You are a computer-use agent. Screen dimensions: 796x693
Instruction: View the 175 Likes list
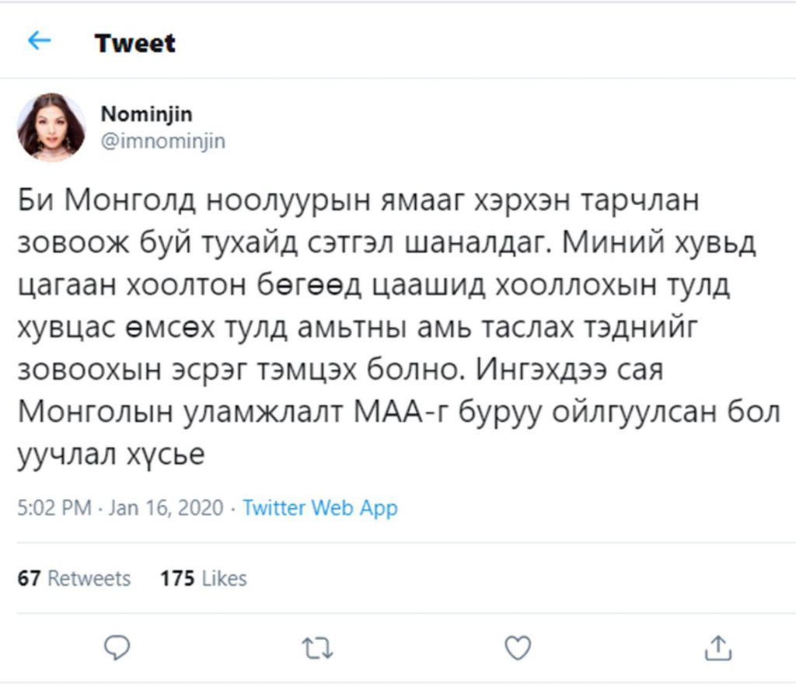[x=203, y=579]
